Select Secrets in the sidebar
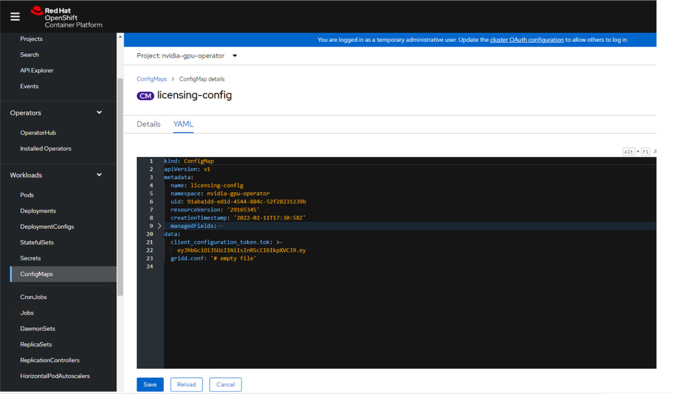674x394 pixels. point(30,258)
